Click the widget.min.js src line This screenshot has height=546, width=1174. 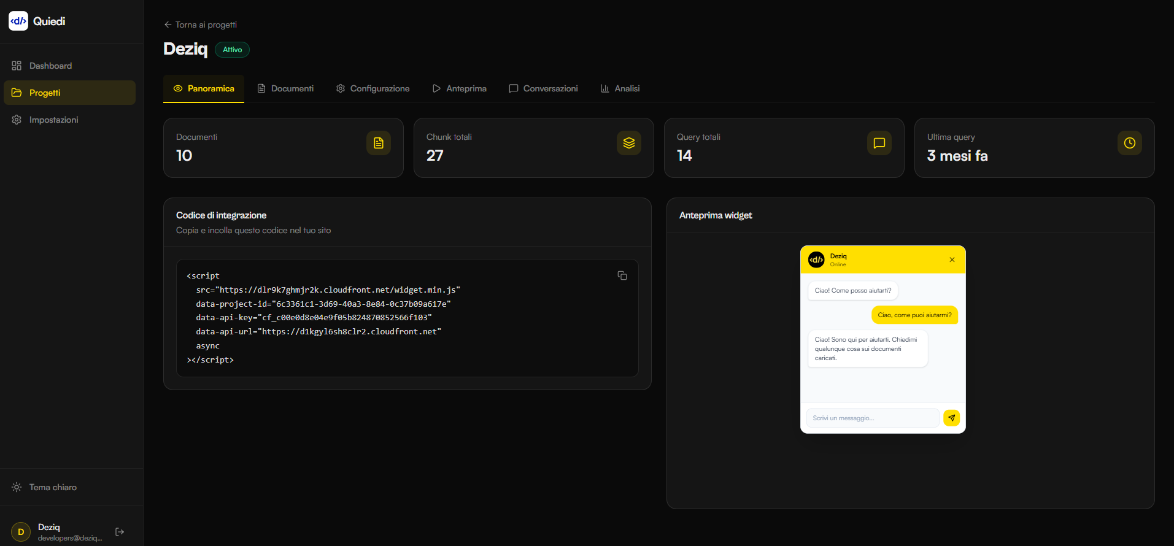[x=328, y=290]
